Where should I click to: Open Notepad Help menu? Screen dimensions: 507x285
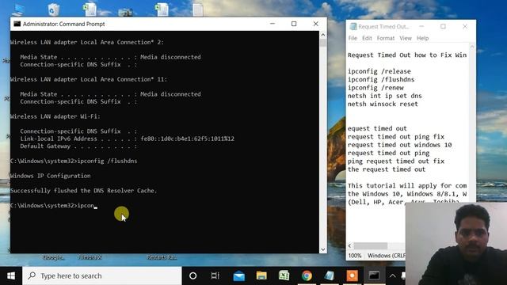[422, 38]
